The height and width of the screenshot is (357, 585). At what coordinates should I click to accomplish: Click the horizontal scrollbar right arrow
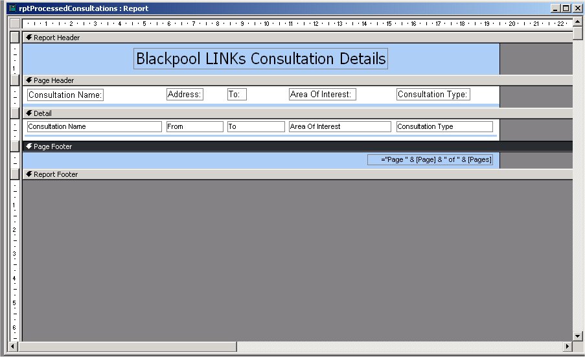pos(568,346)
